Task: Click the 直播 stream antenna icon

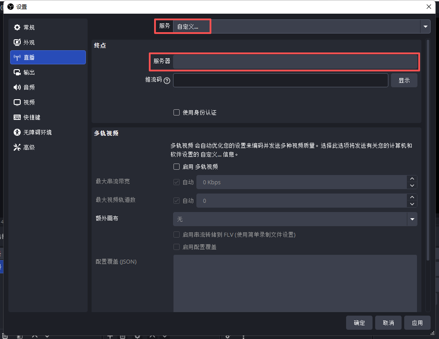Action: coord(18,57)
